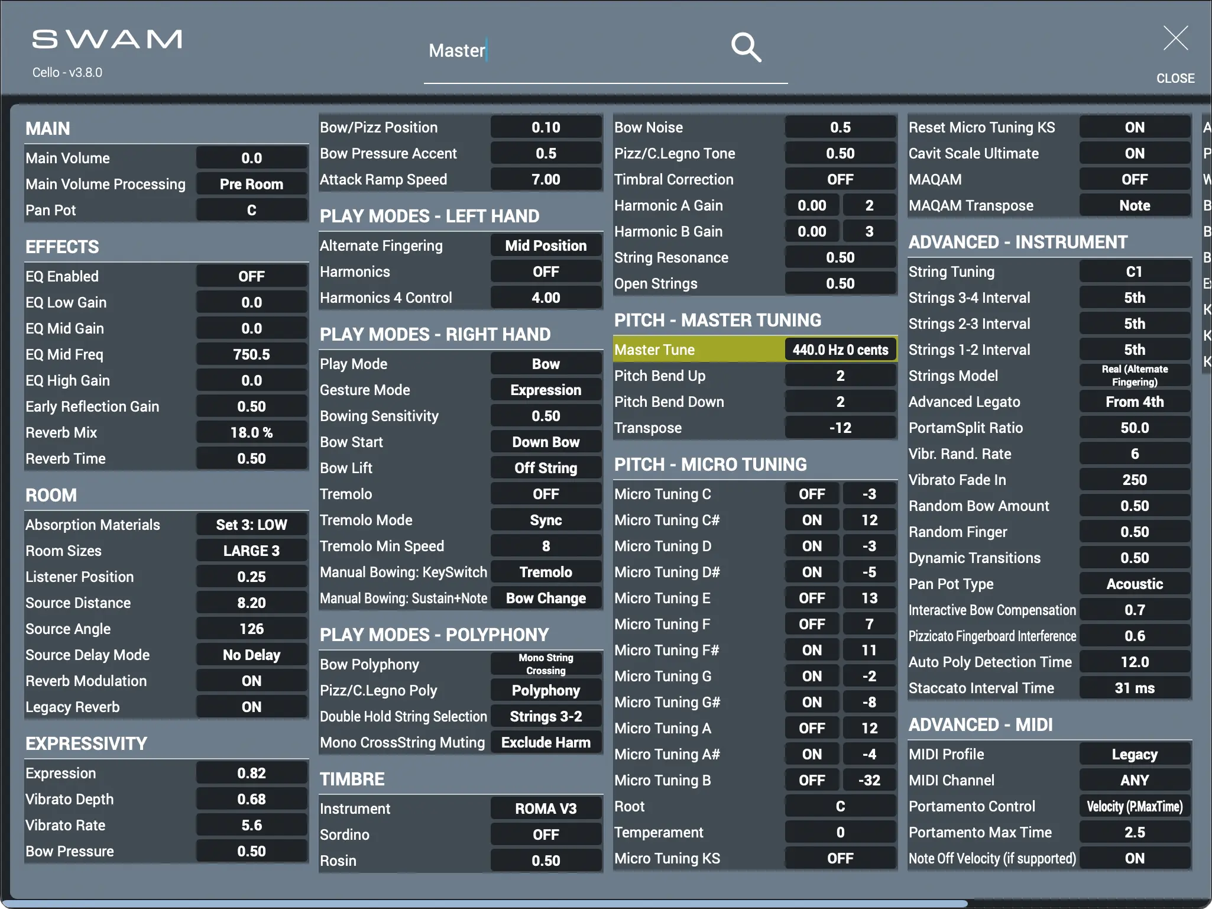The height and width of the screenshot is (909, 1212).
Task: Open Play Mode Bow selector
Action: tap(545, 364)
